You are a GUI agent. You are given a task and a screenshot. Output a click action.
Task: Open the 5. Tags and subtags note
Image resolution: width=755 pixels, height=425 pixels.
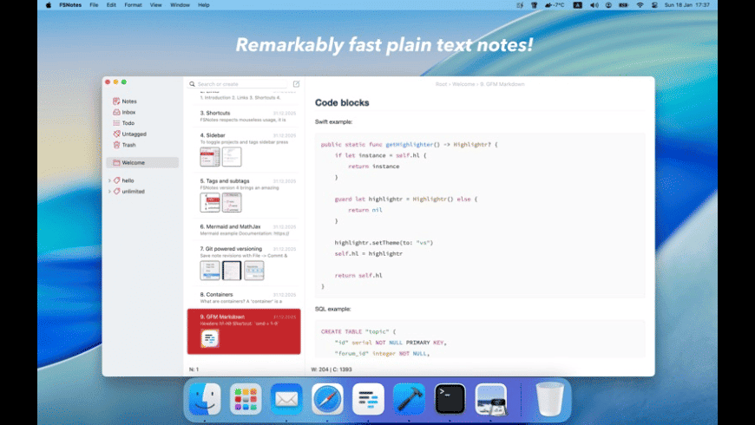244,194
